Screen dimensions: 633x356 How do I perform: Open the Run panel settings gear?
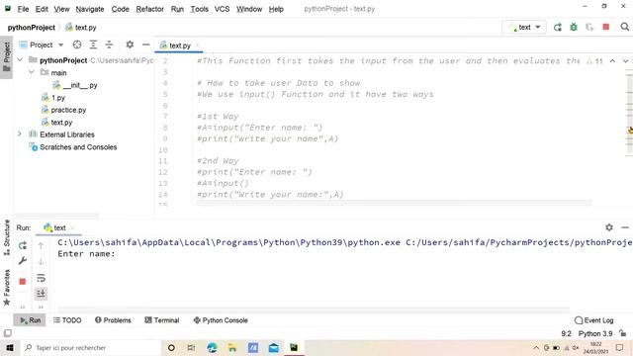tap(609, 227)
